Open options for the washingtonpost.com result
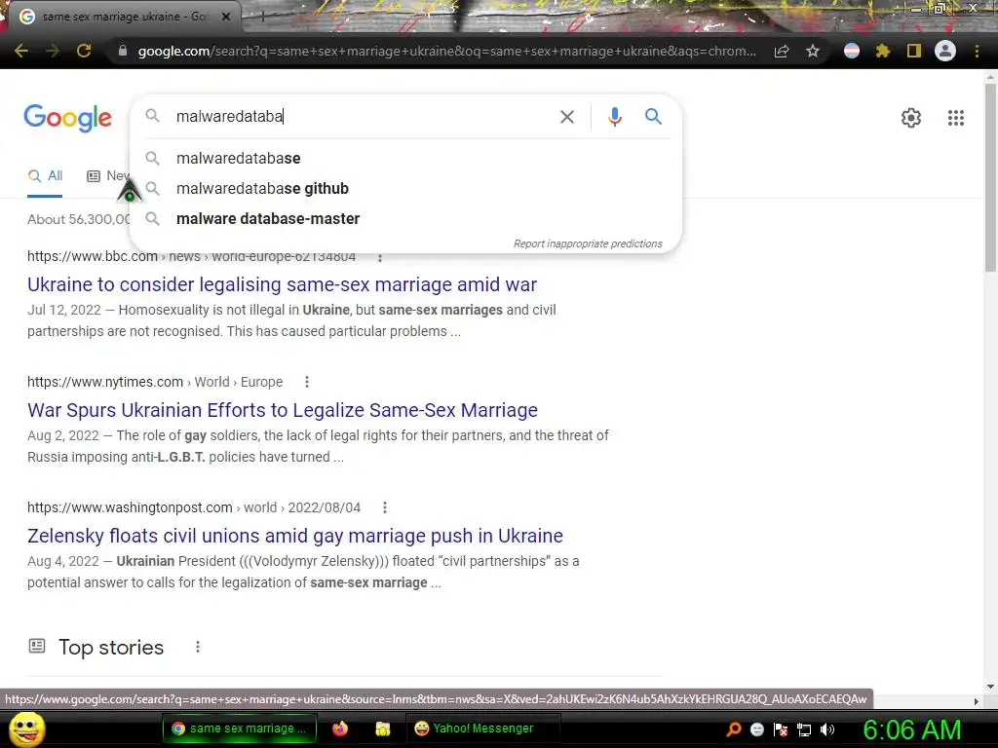998x748 pixels. 384,507
